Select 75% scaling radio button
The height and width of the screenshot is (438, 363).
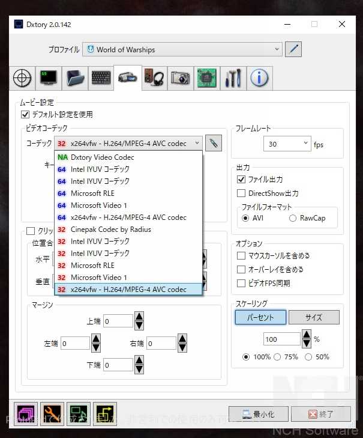[277, 357]
